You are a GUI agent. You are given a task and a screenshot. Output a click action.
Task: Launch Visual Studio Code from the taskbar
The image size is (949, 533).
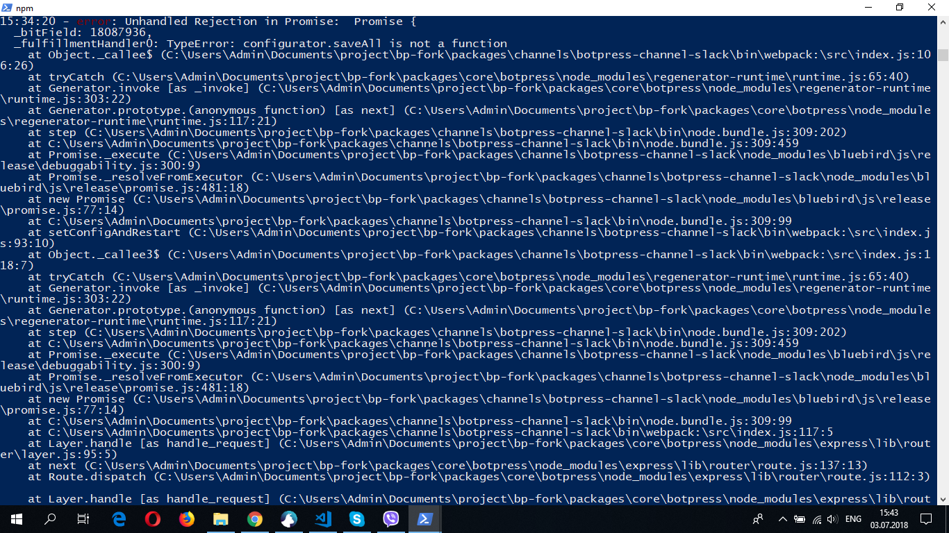coord(322,518)
